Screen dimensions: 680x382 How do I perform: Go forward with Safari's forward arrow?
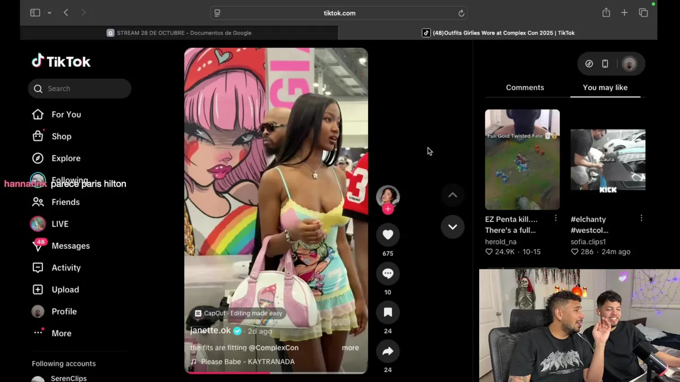point(83,13)
